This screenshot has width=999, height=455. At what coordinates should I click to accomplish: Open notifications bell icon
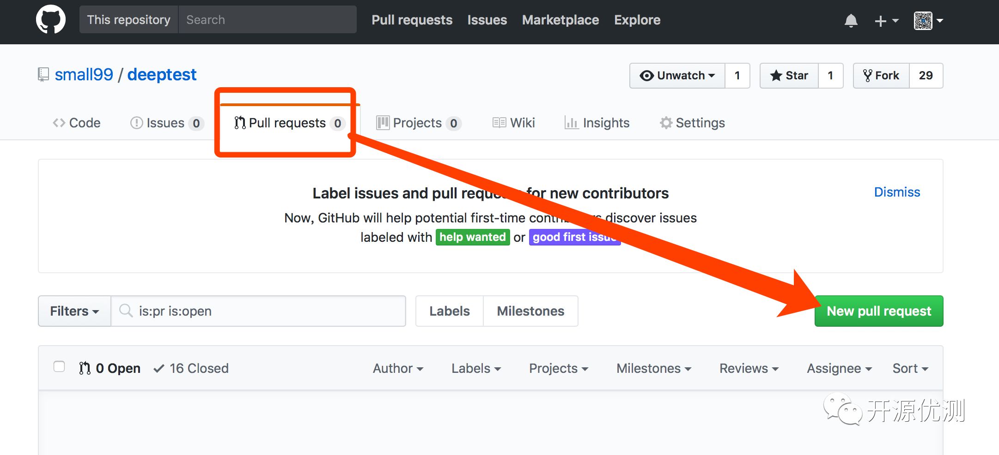(851, 21)
